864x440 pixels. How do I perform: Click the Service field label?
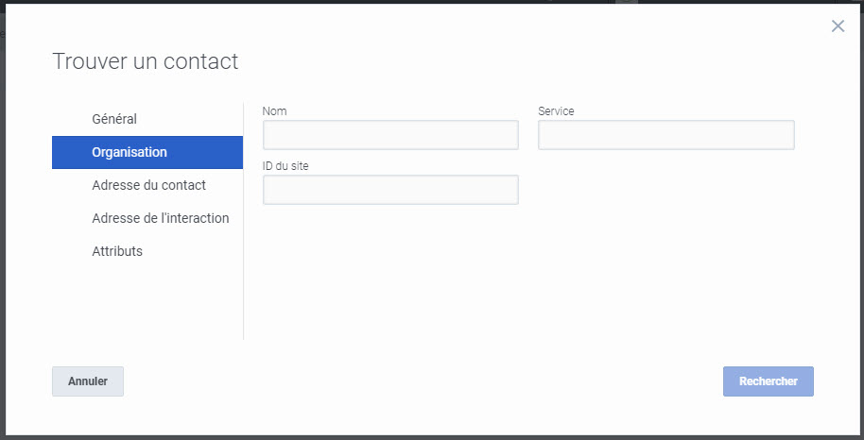(556, 111)
